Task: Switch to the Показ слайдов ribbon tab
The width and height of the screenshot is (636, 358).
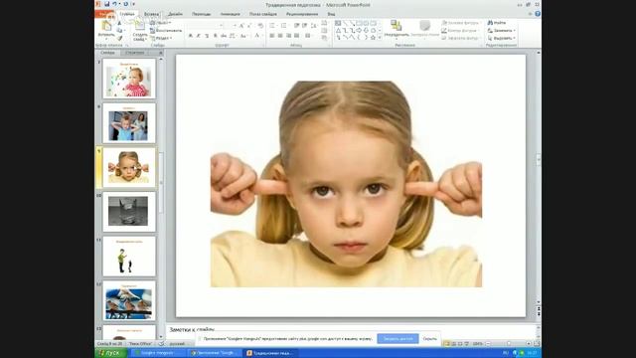Action: 263,14
